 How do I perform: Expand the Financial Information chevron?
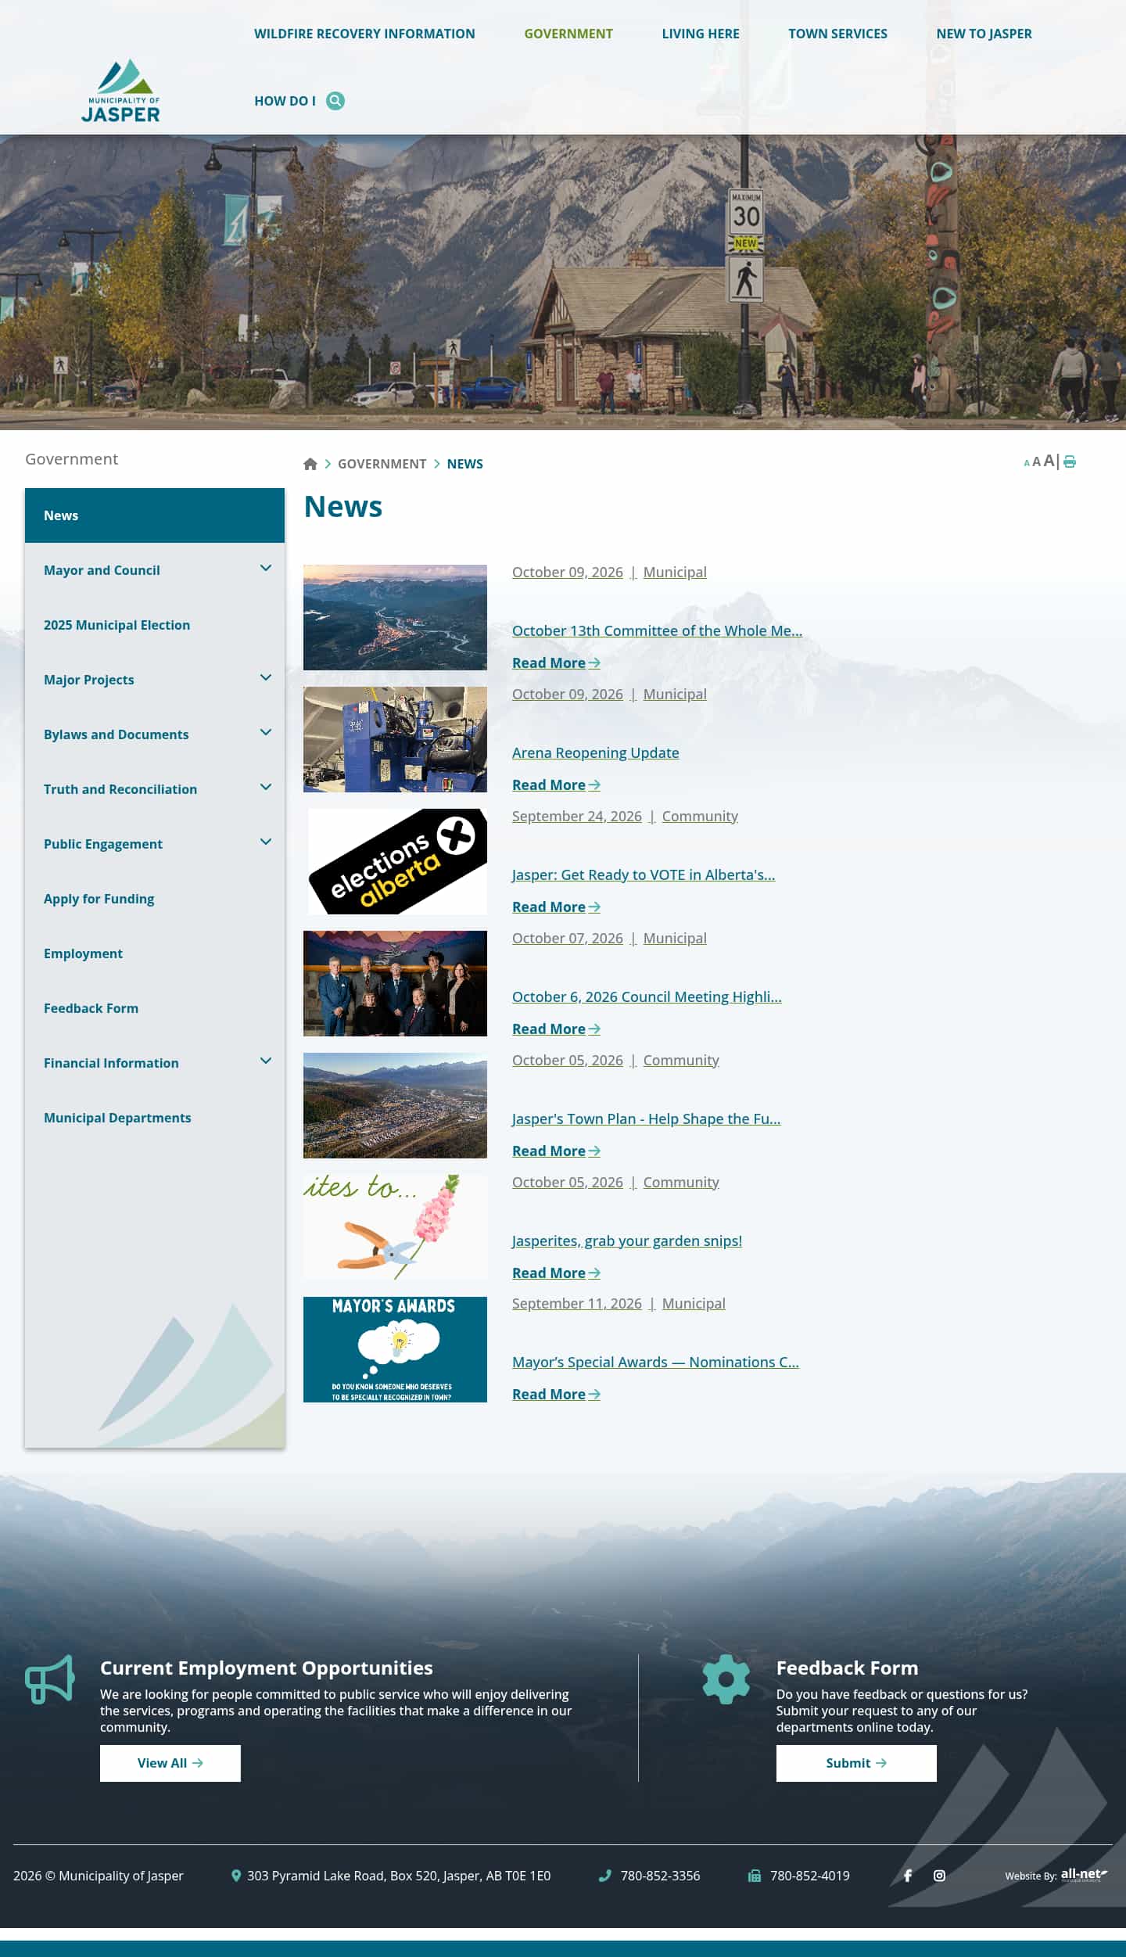click(266, 1061)
